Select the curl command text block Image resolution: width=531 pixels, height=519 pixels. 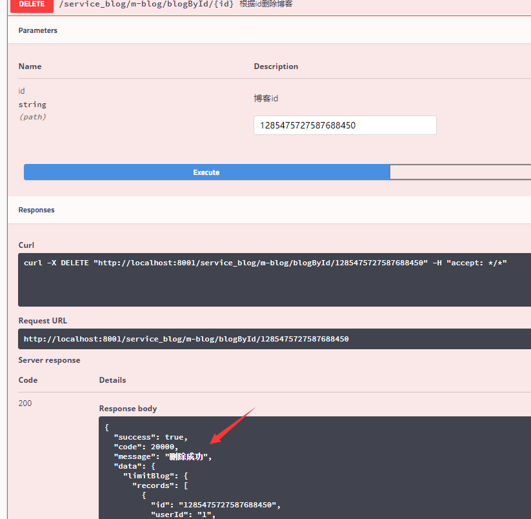[264, 262]
